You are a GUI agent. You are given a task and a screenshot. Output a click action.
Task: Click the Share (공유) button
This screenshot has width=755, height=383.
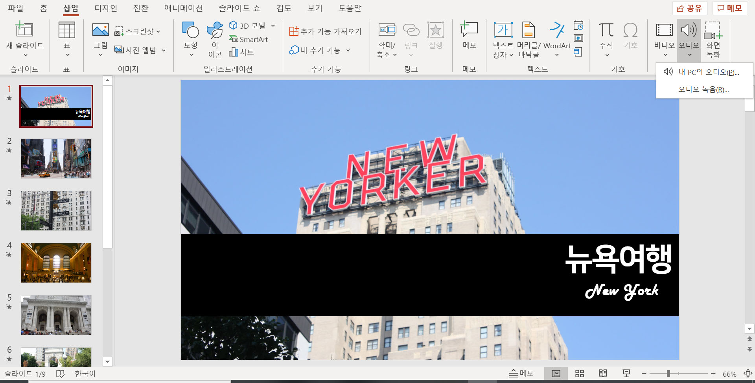coord(690,8)
